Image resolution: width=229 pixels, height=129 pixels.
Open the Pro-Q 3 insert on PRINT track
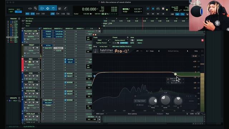(58, 48)
